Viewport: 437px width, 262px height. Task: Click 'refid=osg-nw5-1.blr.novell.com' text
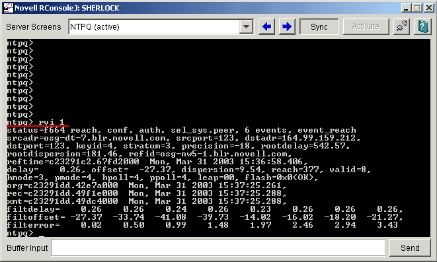click(209, 154)
